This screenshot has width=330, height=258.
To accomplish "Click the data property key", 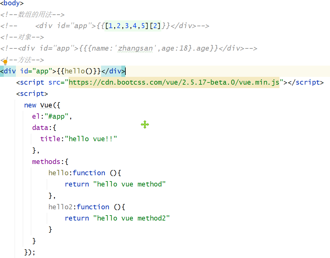I will (40, 128).
